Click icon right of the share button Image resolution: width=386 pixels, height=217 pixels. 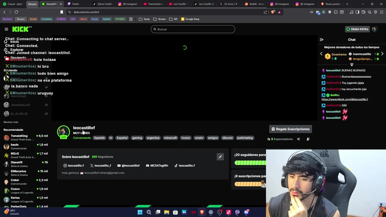308,139
